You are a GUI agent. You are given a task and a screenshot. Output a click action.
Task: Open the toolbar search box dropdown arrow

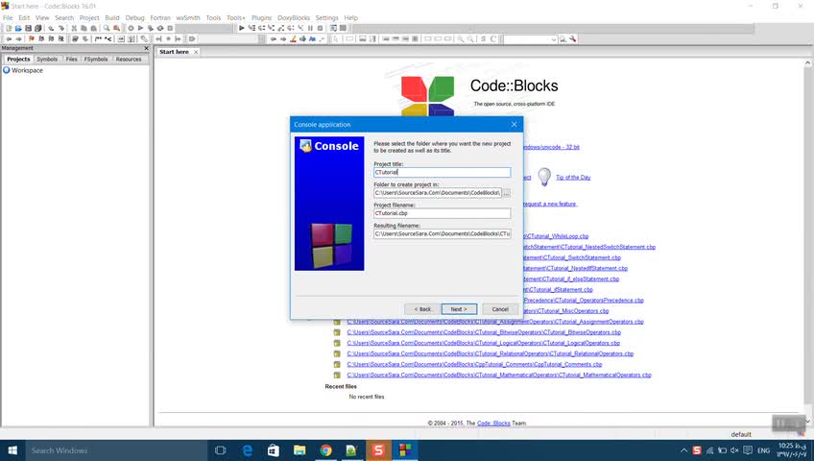tap(554, 39)
